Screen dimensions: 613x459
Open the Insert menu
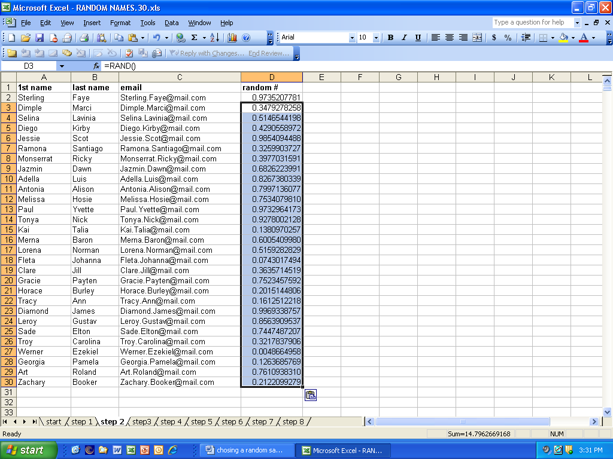(92, 23)
